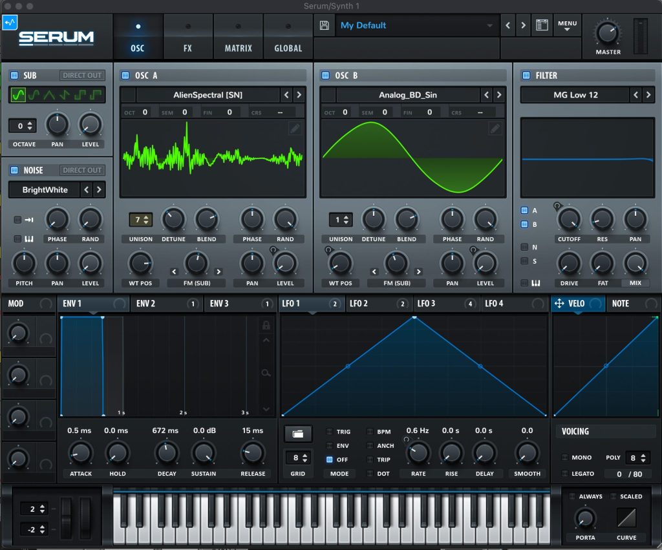Click the AlienSpectral [SN] wavetable name

pyautogui.click(x=208, y=95)
